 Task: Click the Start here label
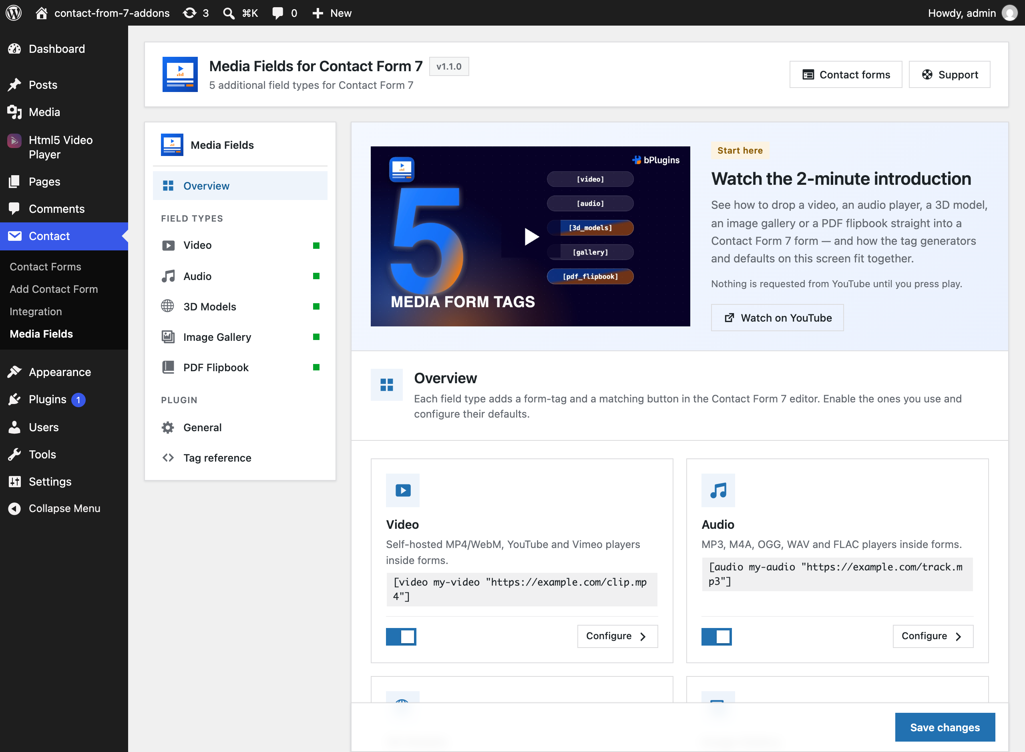(x=740, y=151)
